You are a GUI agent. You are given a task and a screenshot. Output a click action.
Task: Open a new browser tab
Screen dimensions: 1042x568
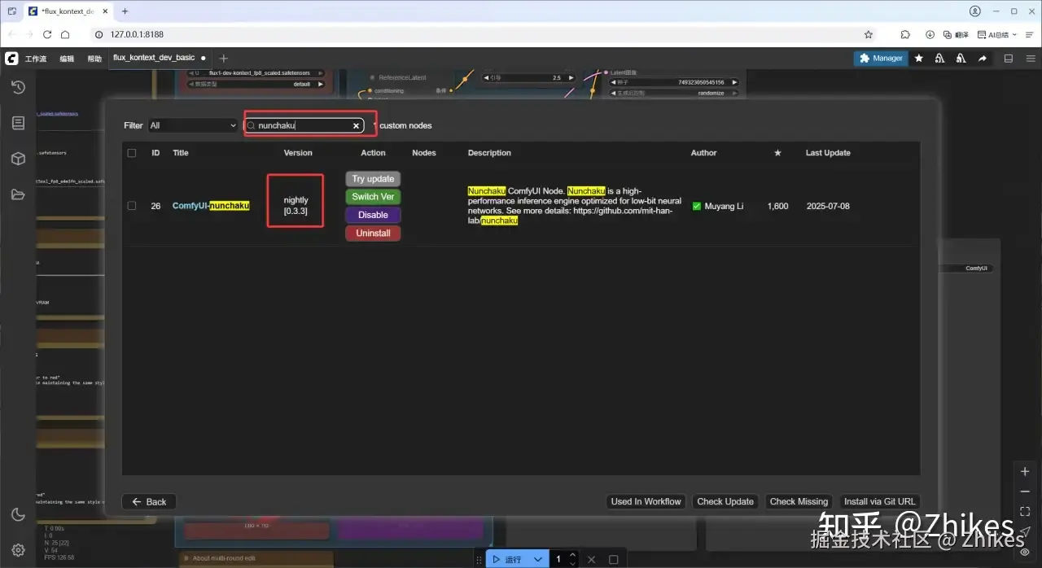125,11
